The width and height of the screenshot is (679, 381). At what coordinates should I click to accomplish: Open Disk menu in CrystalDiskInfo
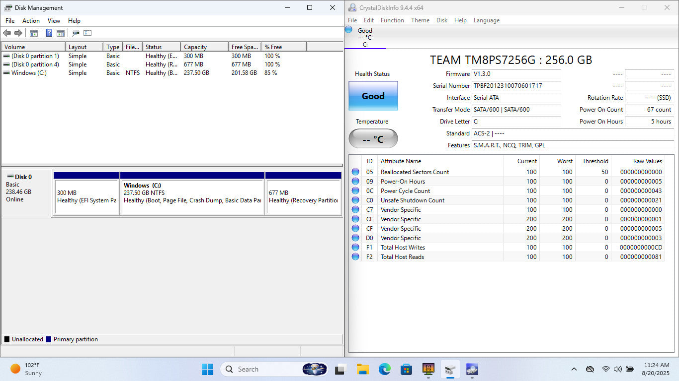click(442, 20)
